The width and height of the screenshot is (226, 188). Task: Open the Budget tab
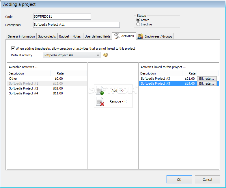(64, 36)
